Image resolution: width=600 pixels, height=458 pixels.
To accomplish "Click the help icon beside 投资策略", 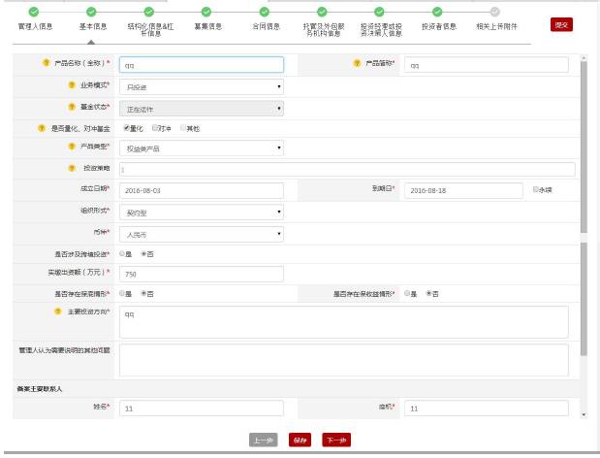I will tap(72, 168).
